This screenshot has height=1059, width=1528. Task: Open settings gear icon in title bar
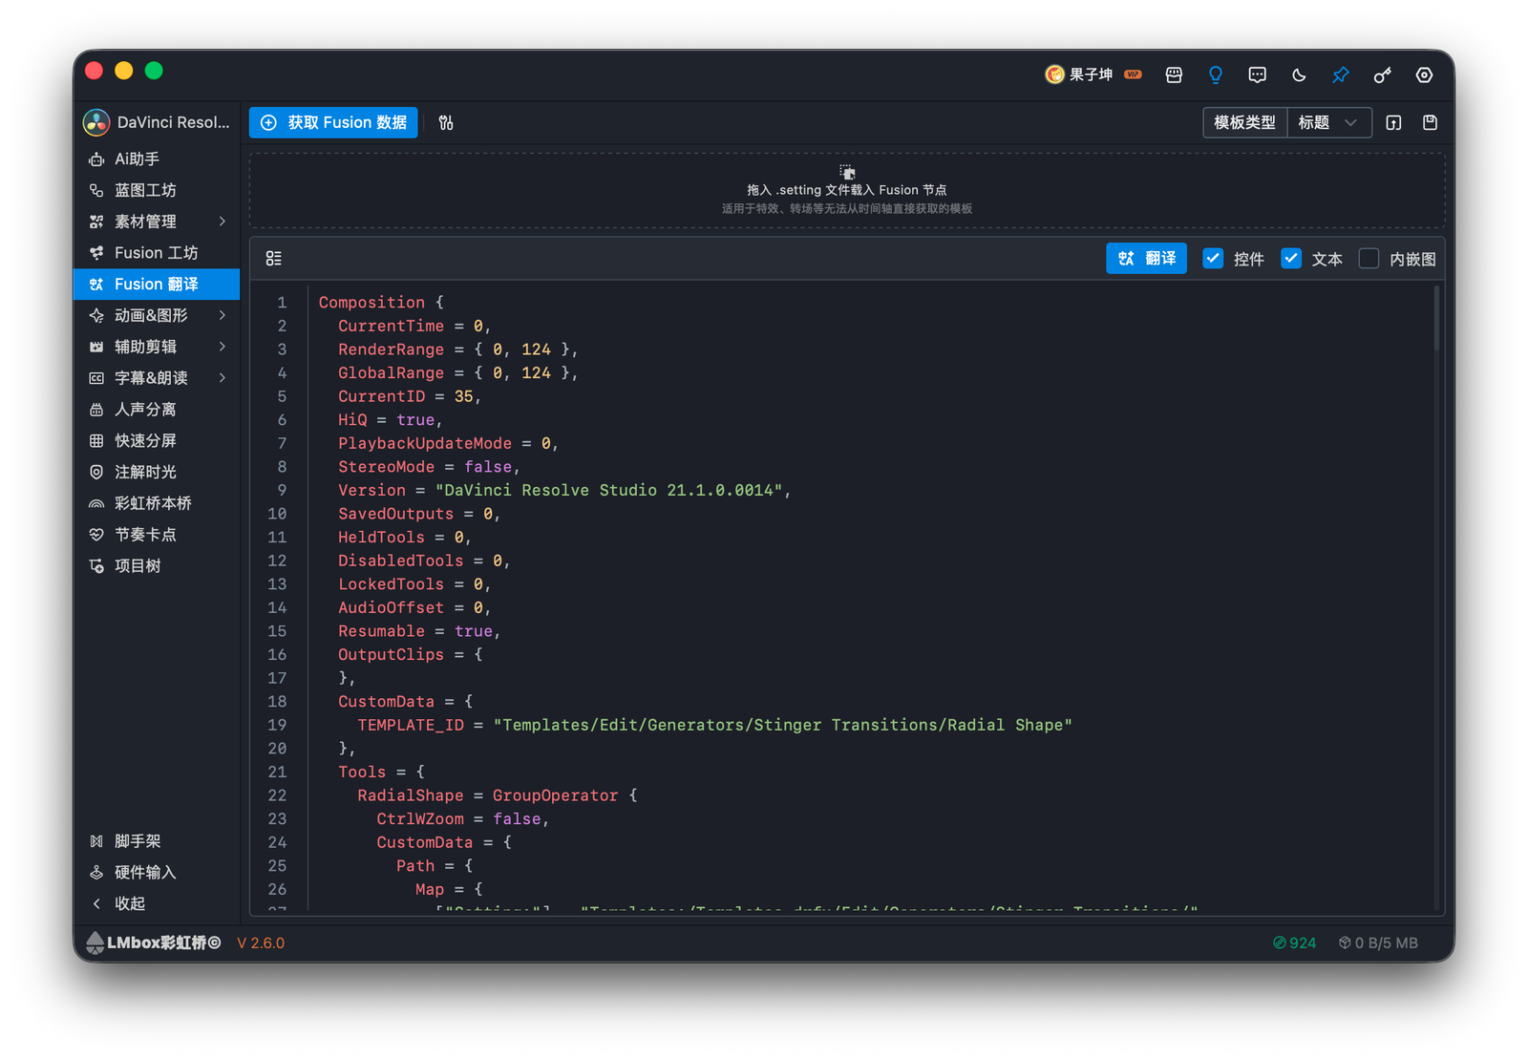click(x=1424, y=74)
